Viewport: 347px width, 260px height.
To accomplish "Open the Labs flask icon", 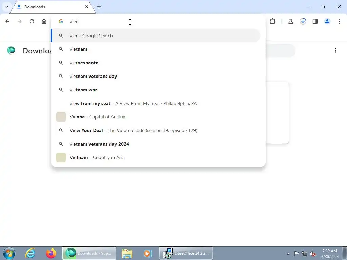I will click(x=291, y=21).
